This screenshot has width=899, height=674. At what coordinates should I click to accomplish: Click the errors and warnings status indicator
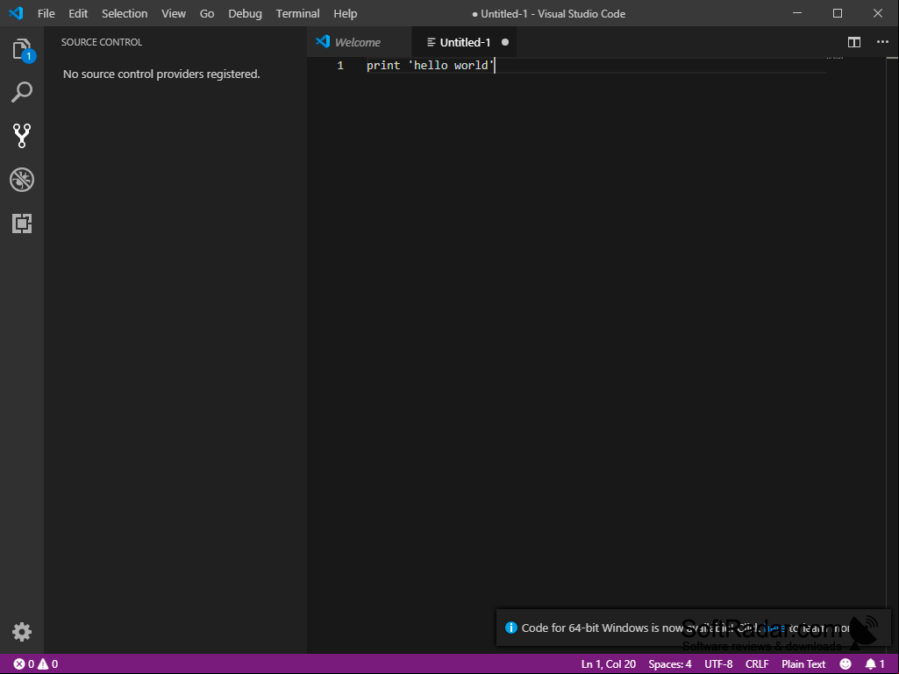pos(36,664)
